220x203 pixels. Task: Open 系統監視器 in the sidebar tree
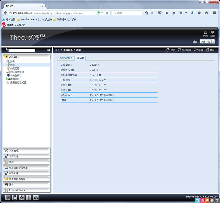pyautogui.click(x=16, y=75)
